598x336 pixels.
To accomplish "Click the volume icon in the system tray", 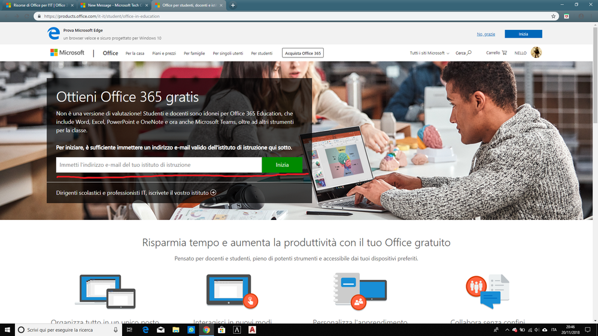I will 537,330.
